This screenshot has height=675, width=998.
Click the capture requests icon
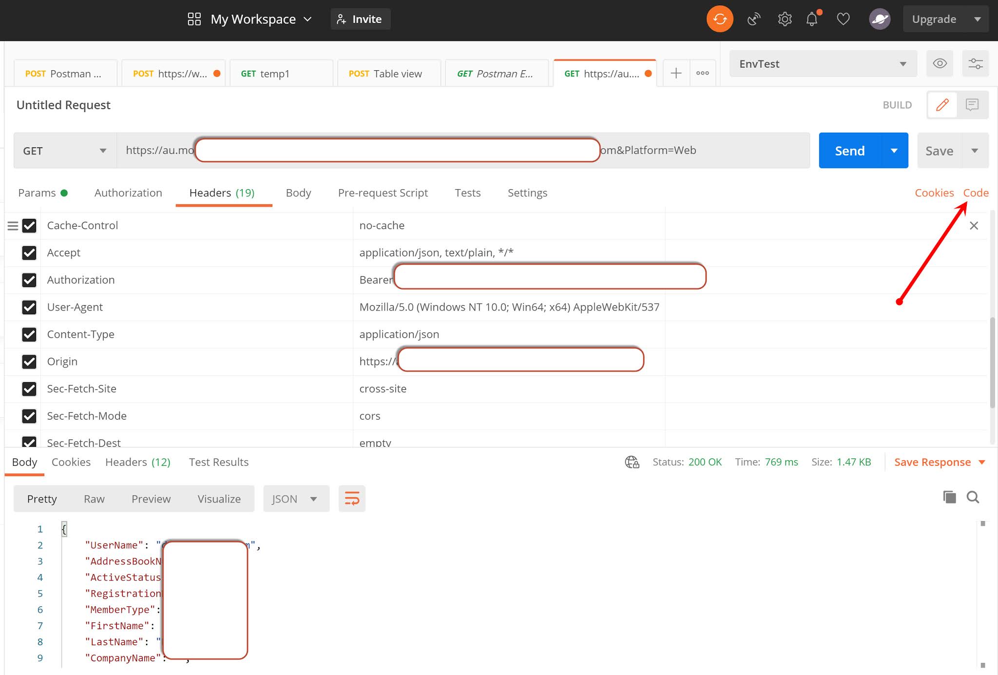(753, 19)
